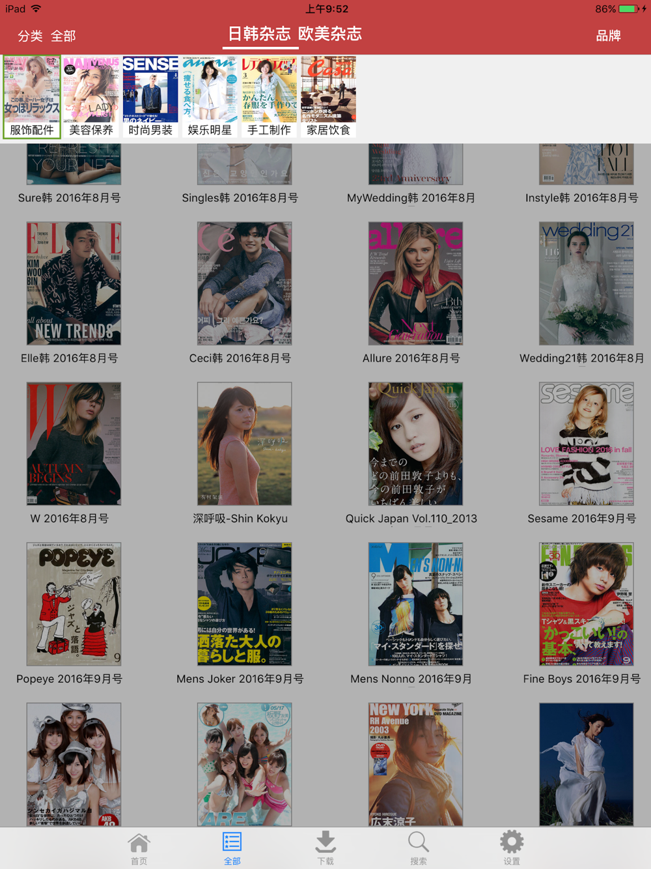Select the 服饰配件 category
The height and width of the screenshot is (869, 651).
click(x=32, y=96)
